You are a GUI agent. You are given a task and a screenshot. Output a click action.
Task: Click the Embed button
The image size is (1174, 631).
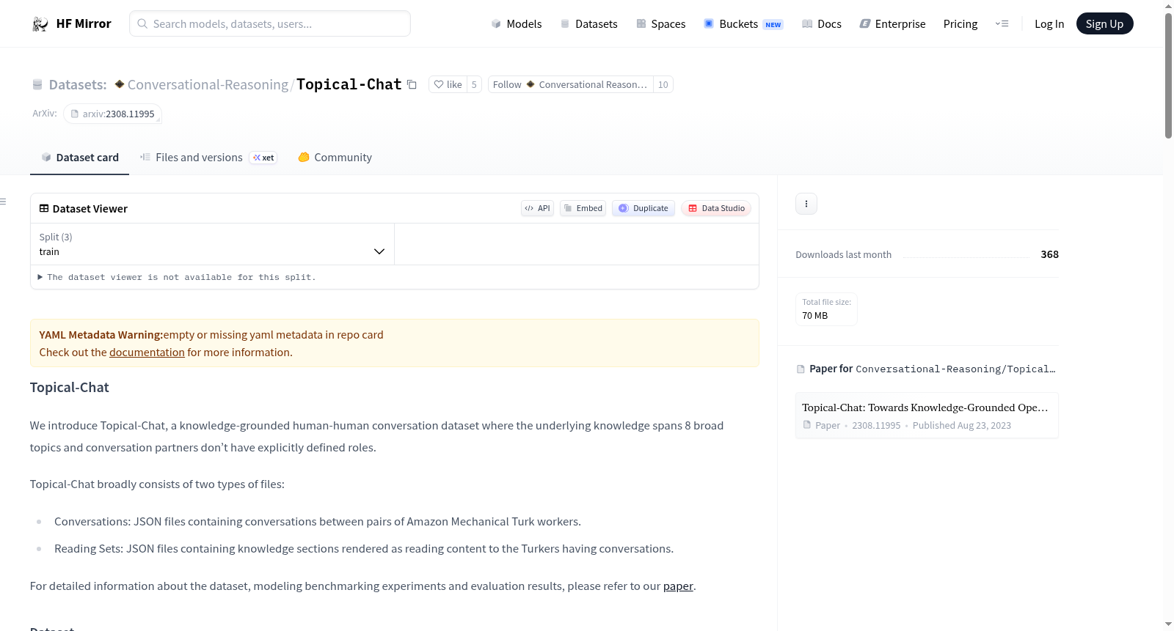pos(583,208)
